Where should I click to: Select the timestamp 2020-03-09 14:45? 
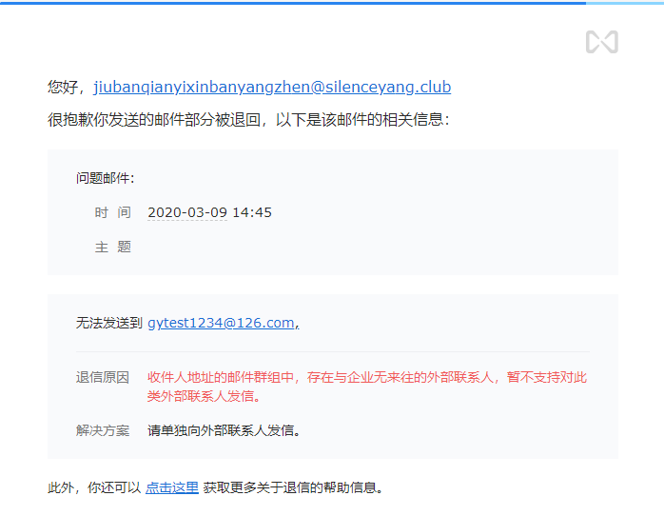(x=209, y=212)
